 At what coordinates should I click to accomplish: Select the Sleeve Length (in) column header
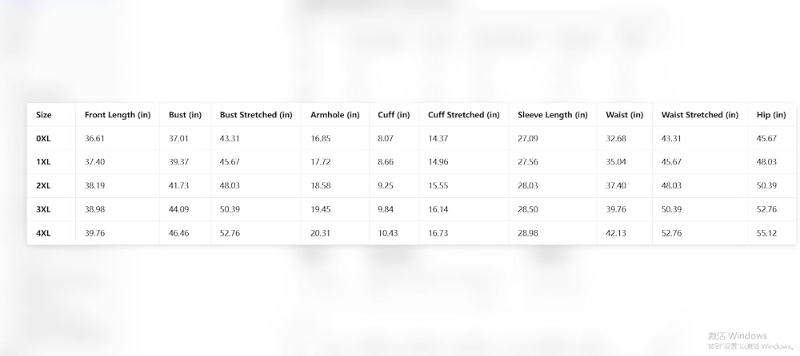click(x=553, y=115)
